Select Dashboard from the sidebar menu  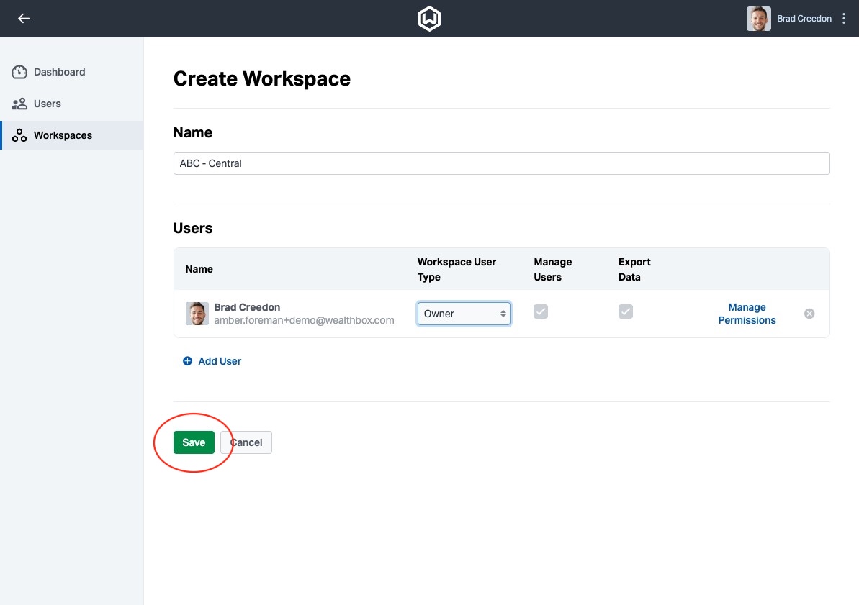tap(59, 71)
